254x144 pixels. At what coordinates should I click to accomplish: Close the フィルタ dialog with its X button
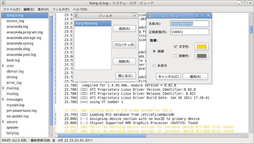[x=135, y=16]
